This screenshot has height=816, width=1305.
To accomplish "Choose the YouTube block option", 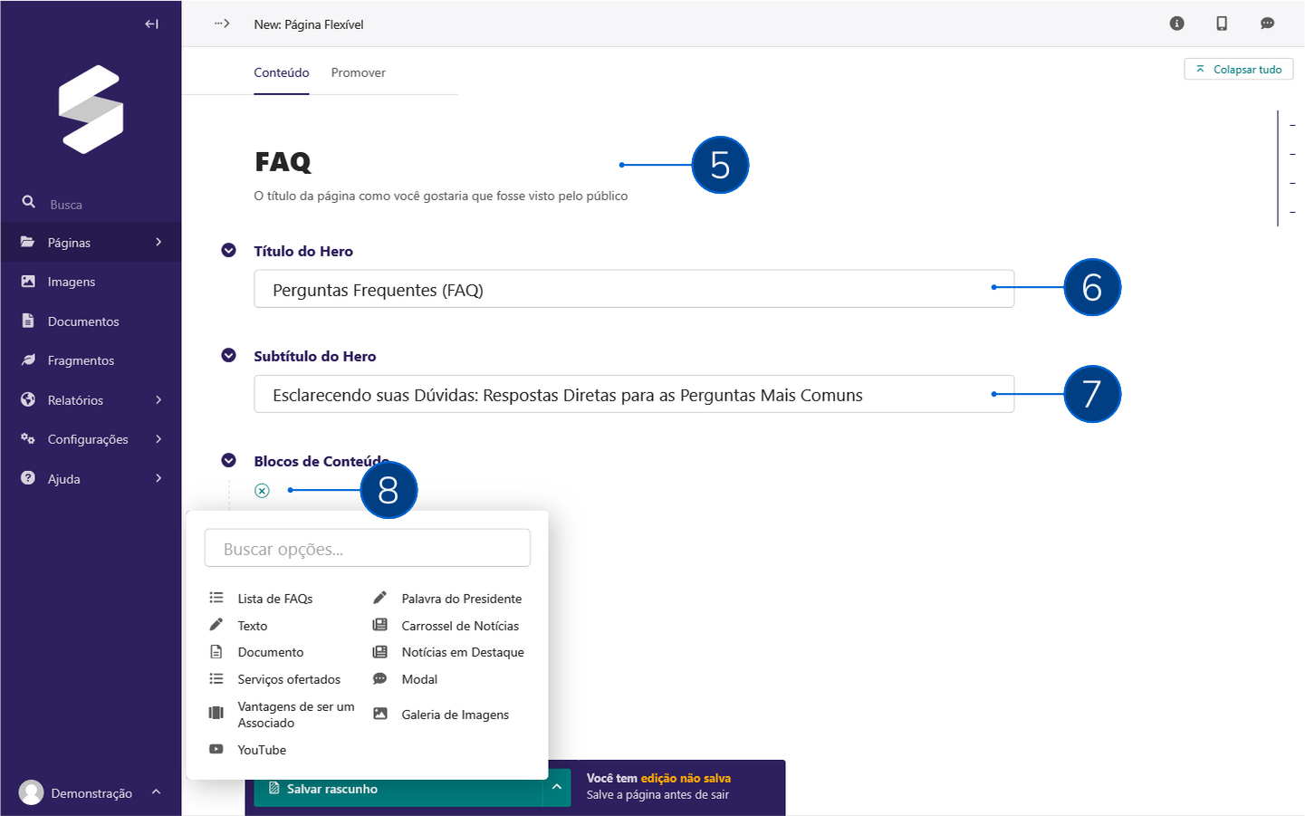I will click(262, 750).
